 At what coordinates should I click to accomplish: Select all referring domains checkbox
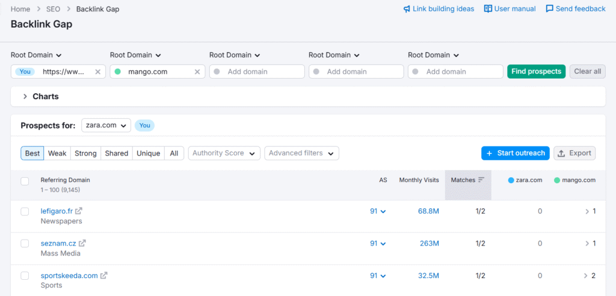(x=25, y=181)
